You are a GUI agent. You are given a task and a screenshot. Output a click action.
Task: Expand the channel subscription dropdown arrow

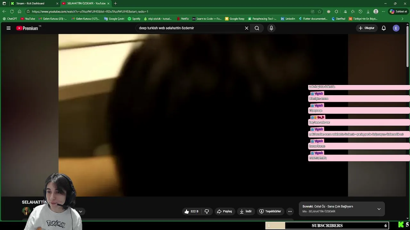[x=81, y=211]
